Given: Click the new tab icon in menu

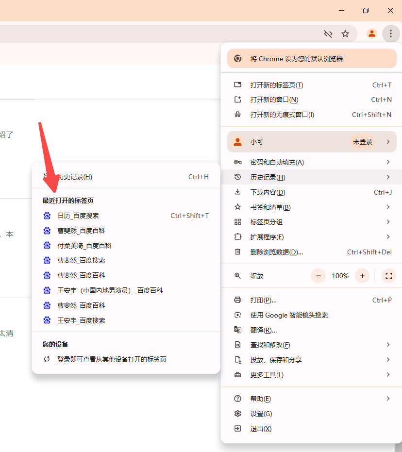Looking at the screenshot, I should [x=237, y=85].
